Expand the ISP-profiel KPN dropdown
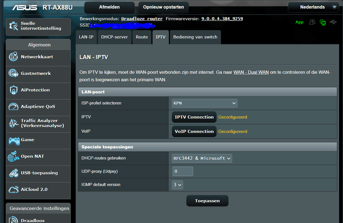343x223 pixels. 205,103
